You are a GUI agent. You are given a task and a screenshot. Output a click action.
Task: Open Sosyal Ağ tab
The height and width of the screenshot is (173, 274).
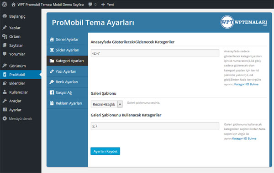pyautogui.click(x=67, y=92)
